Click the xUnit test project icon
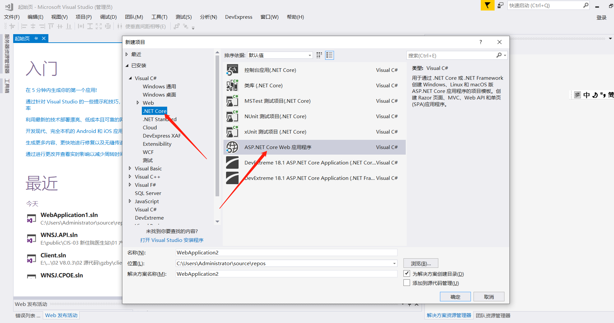Image resolution: width=614 pixels, height=323 pixels. [x=232, y=132]
